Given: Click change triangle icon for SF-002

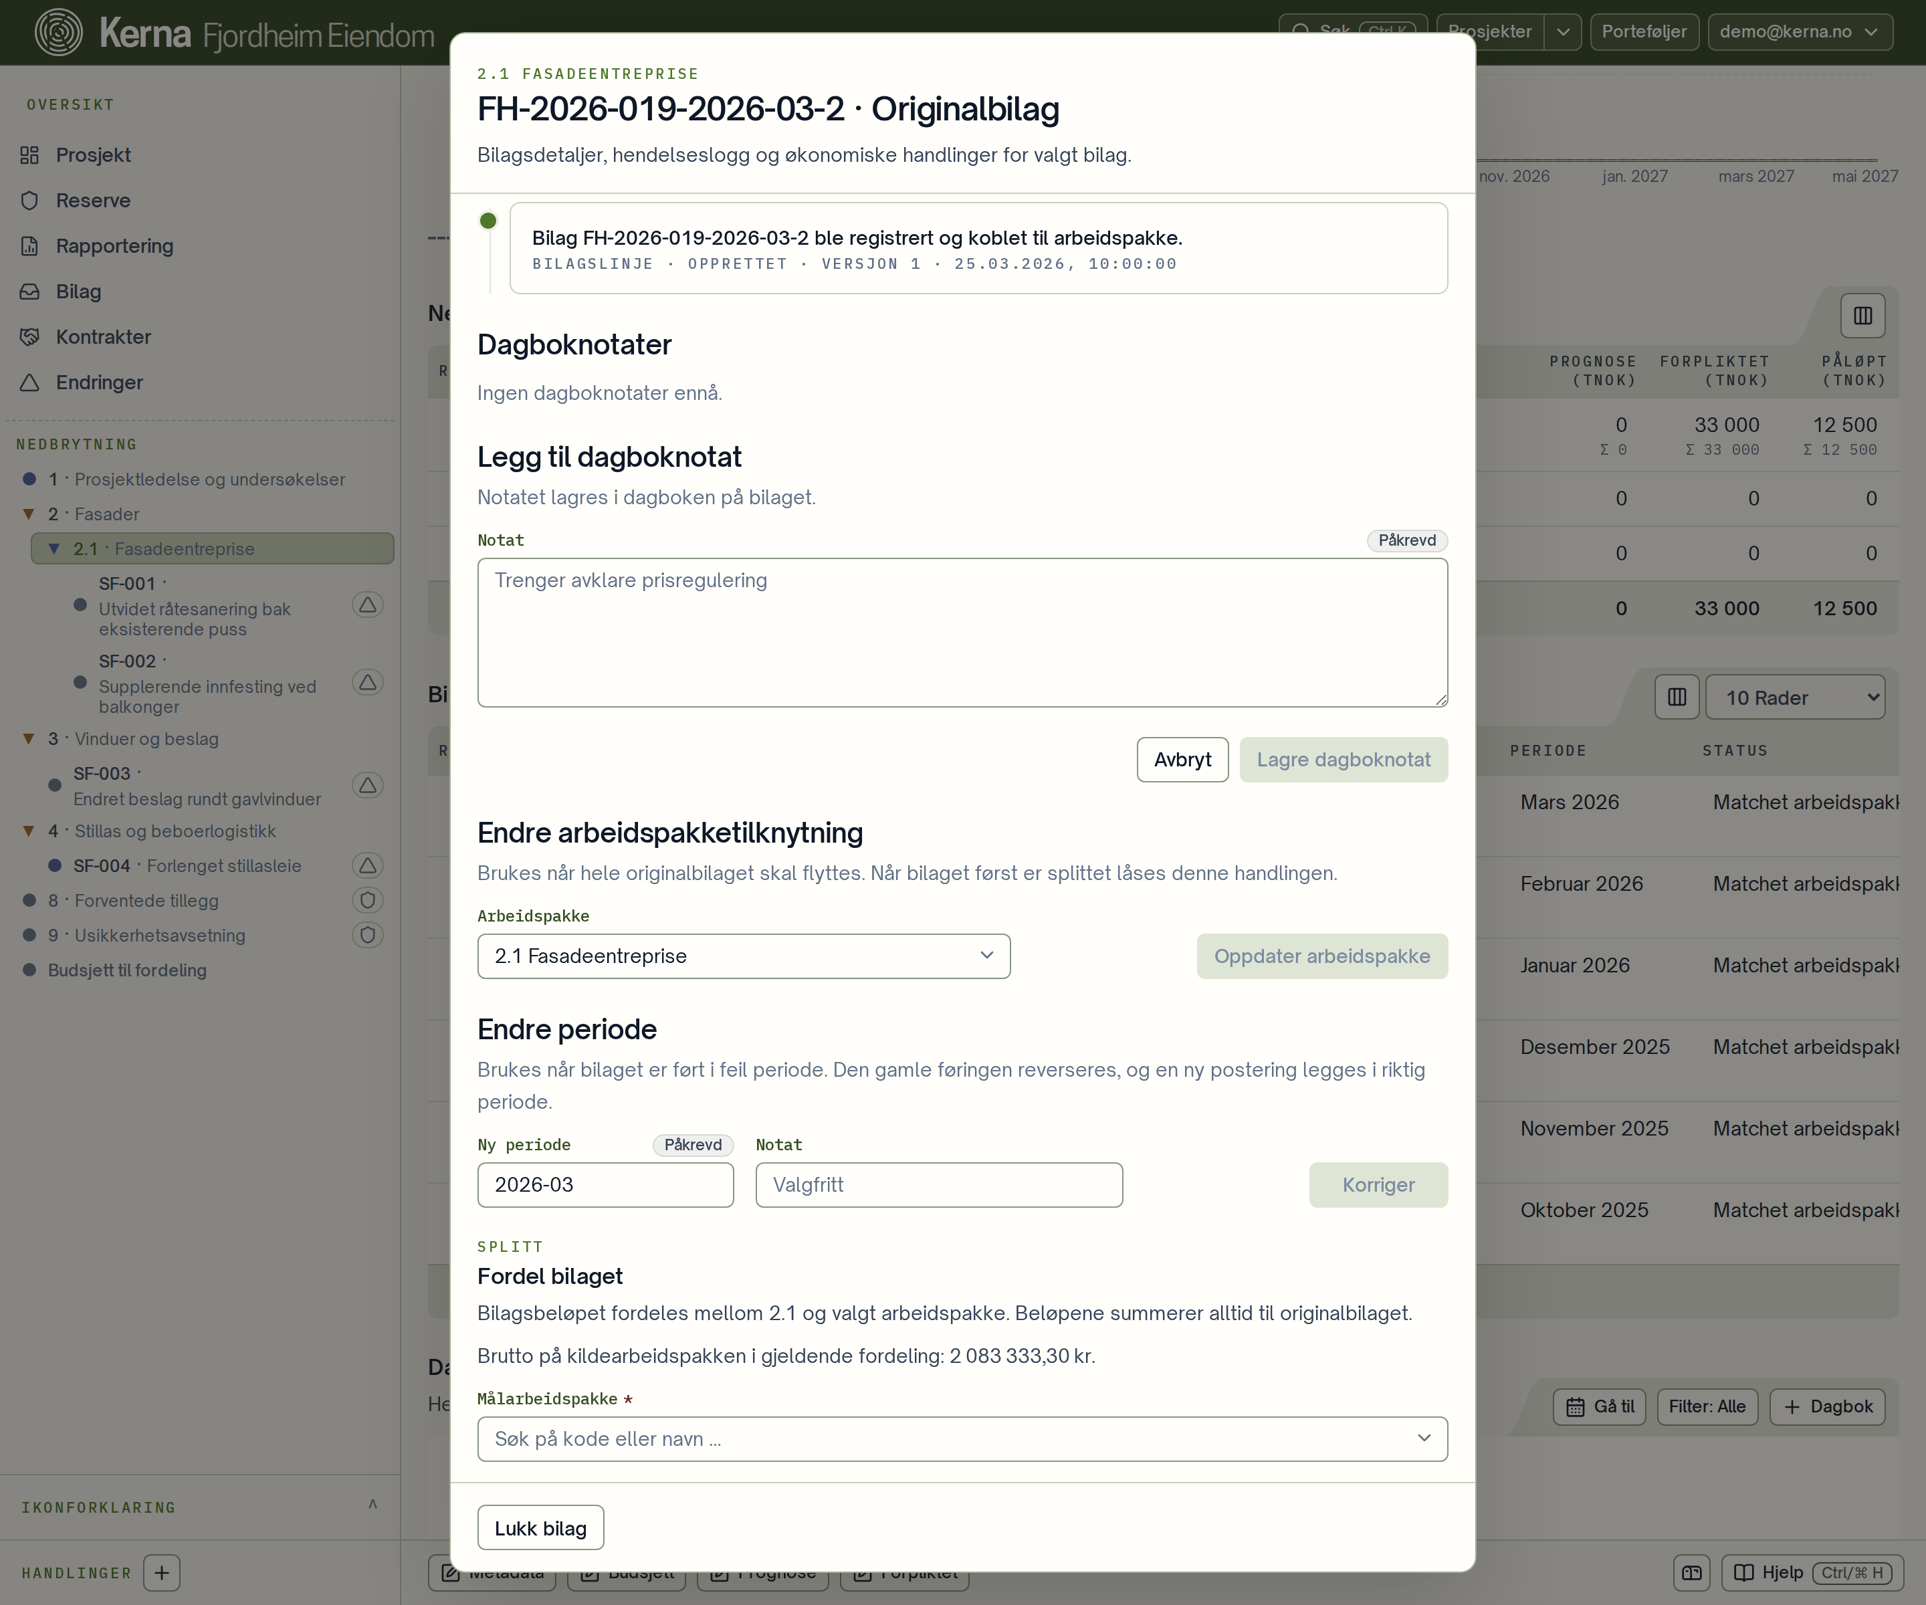Looking at the screenshot, I should click(x=368, y=683).
